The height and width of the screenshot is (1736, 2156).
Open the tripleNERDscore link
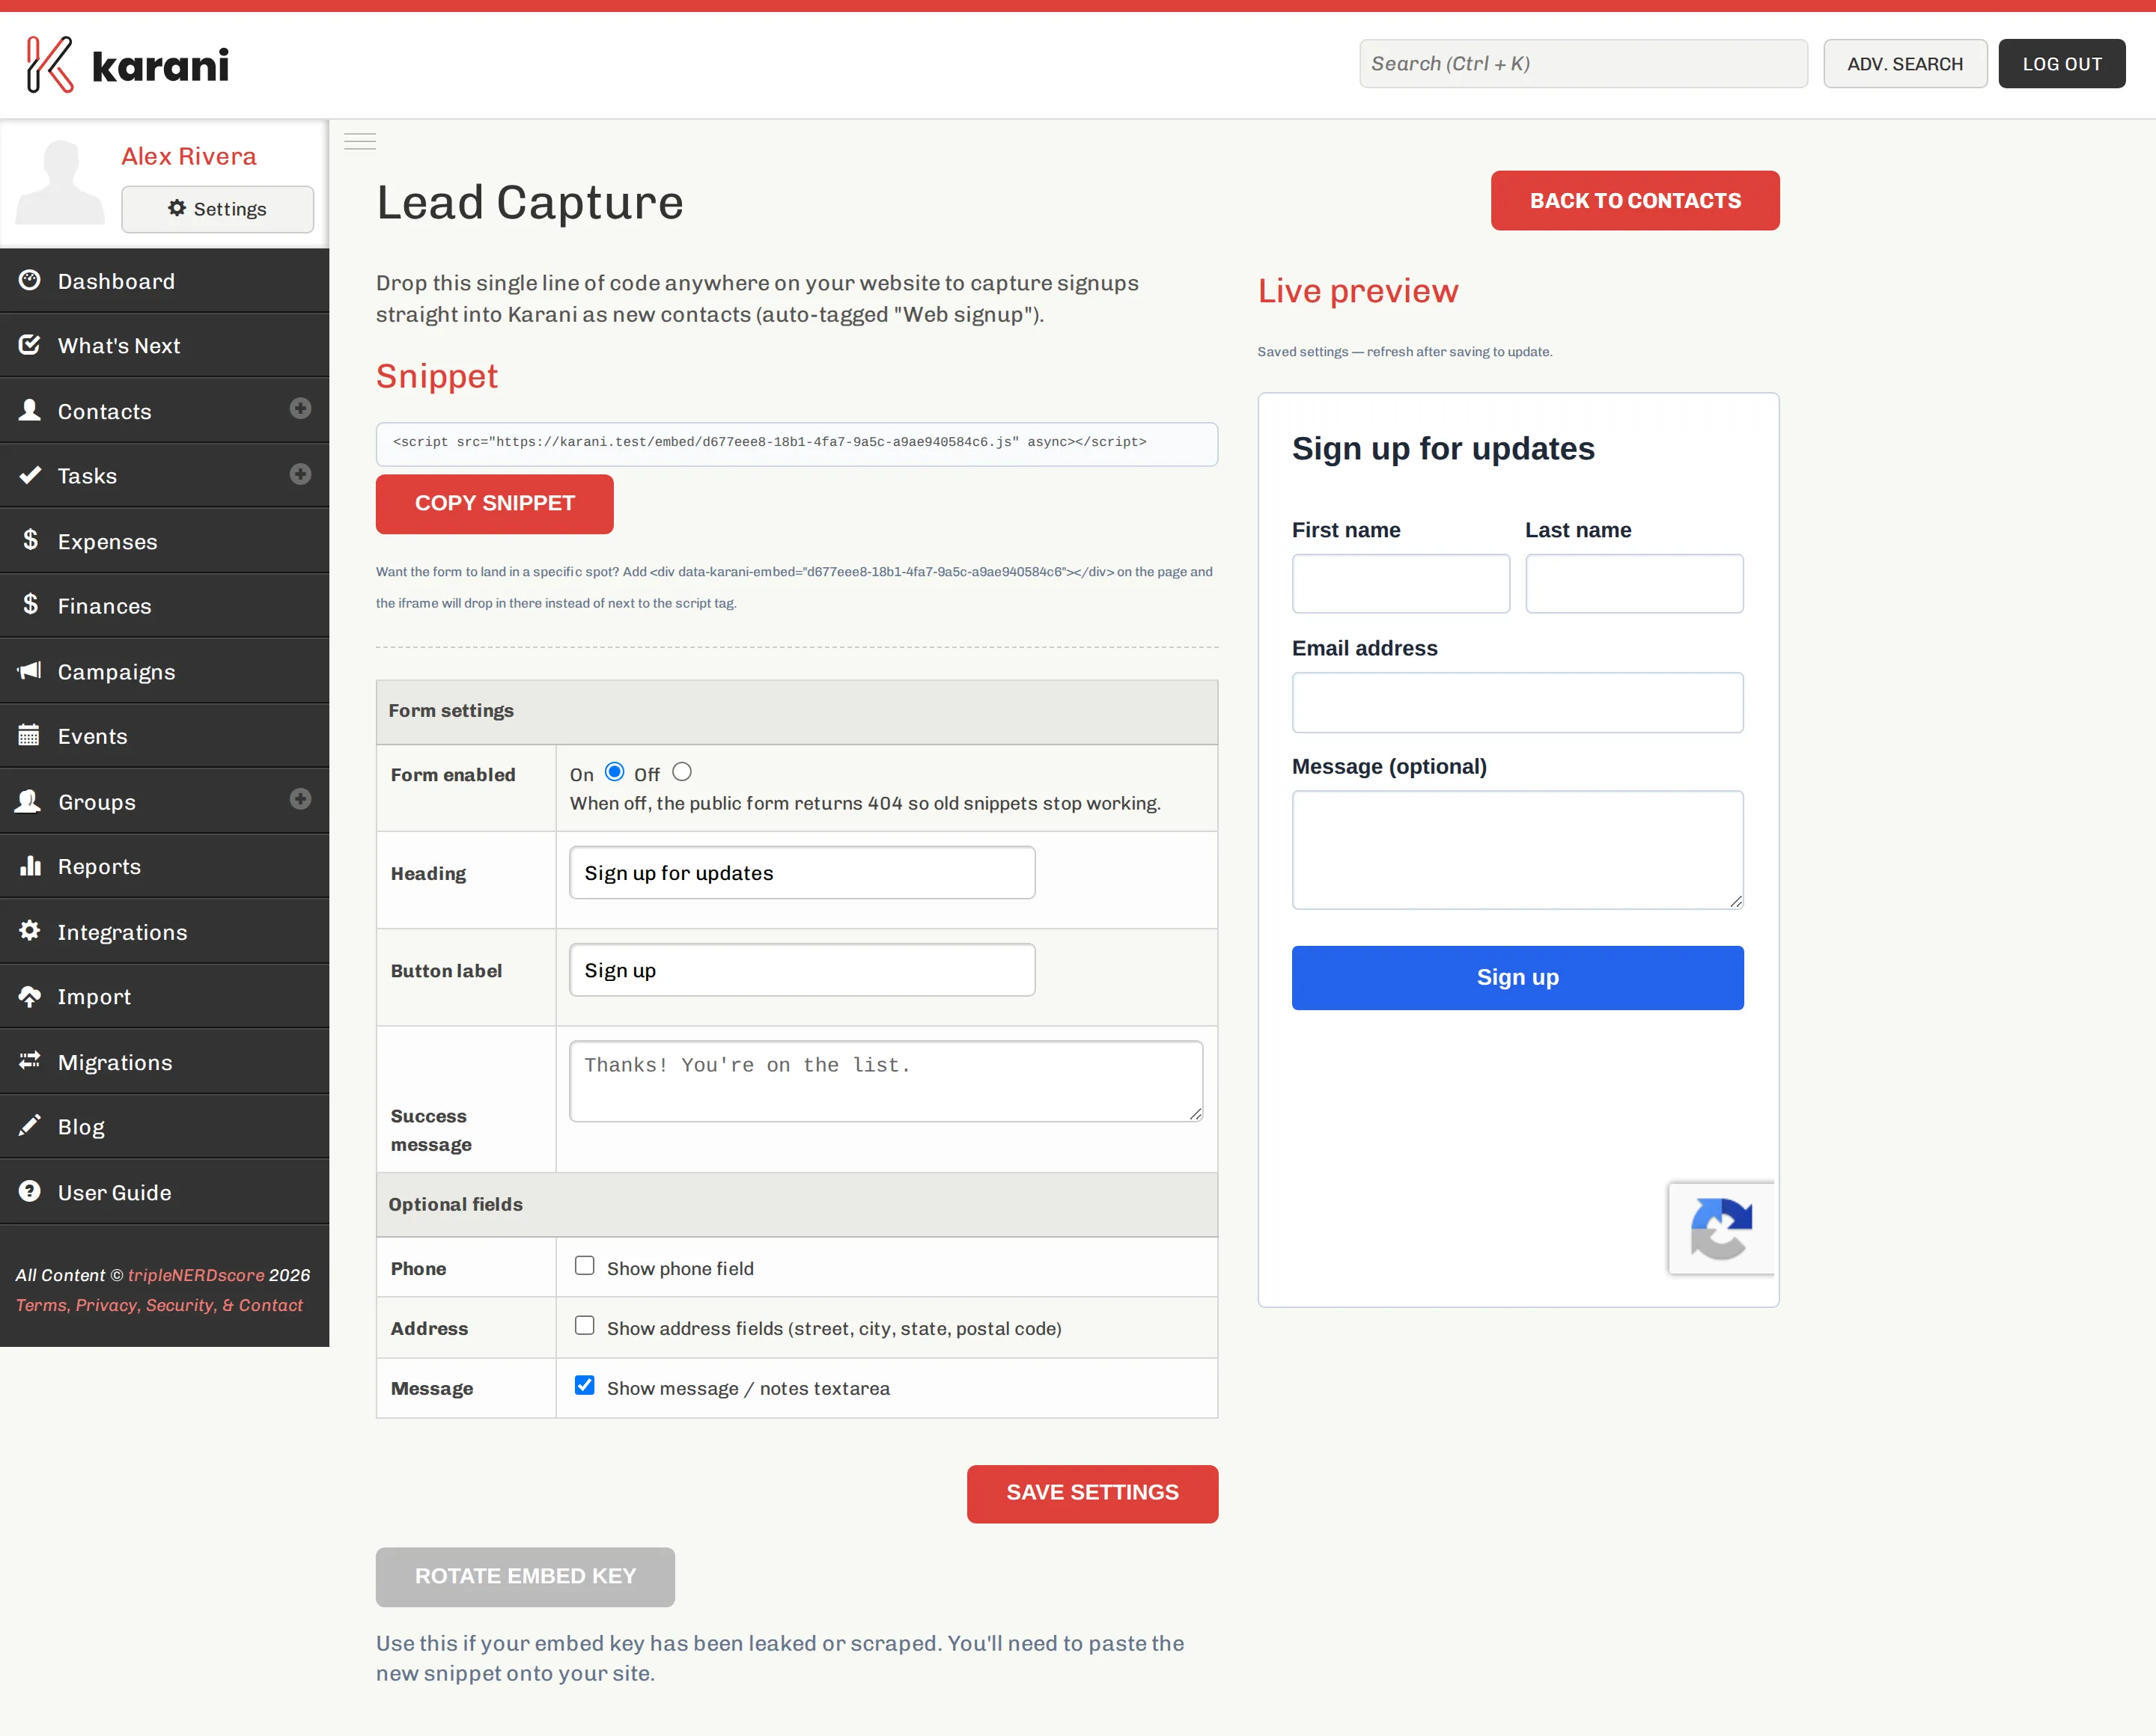(x=196, y=1275)
